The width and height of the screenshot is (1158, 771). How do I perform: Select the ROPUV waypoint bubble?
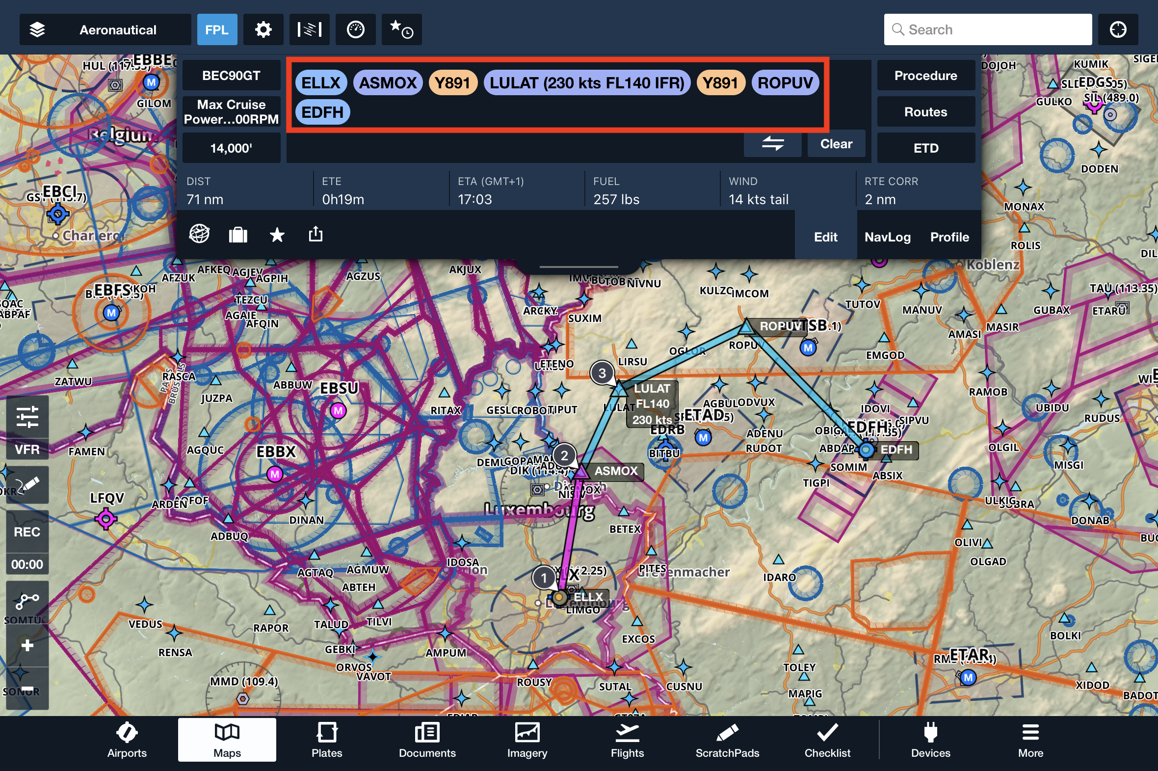click(785, 82)
